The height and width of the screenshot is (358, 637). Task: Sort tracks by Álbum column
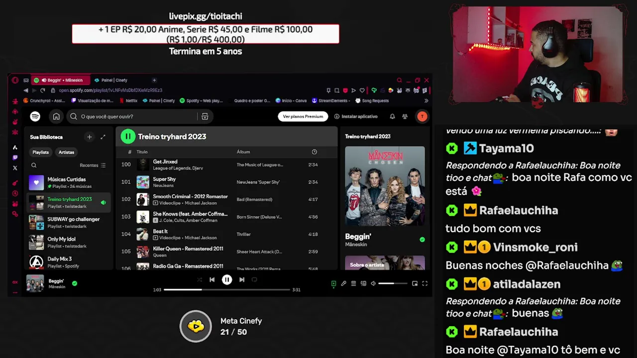[243, 152]
